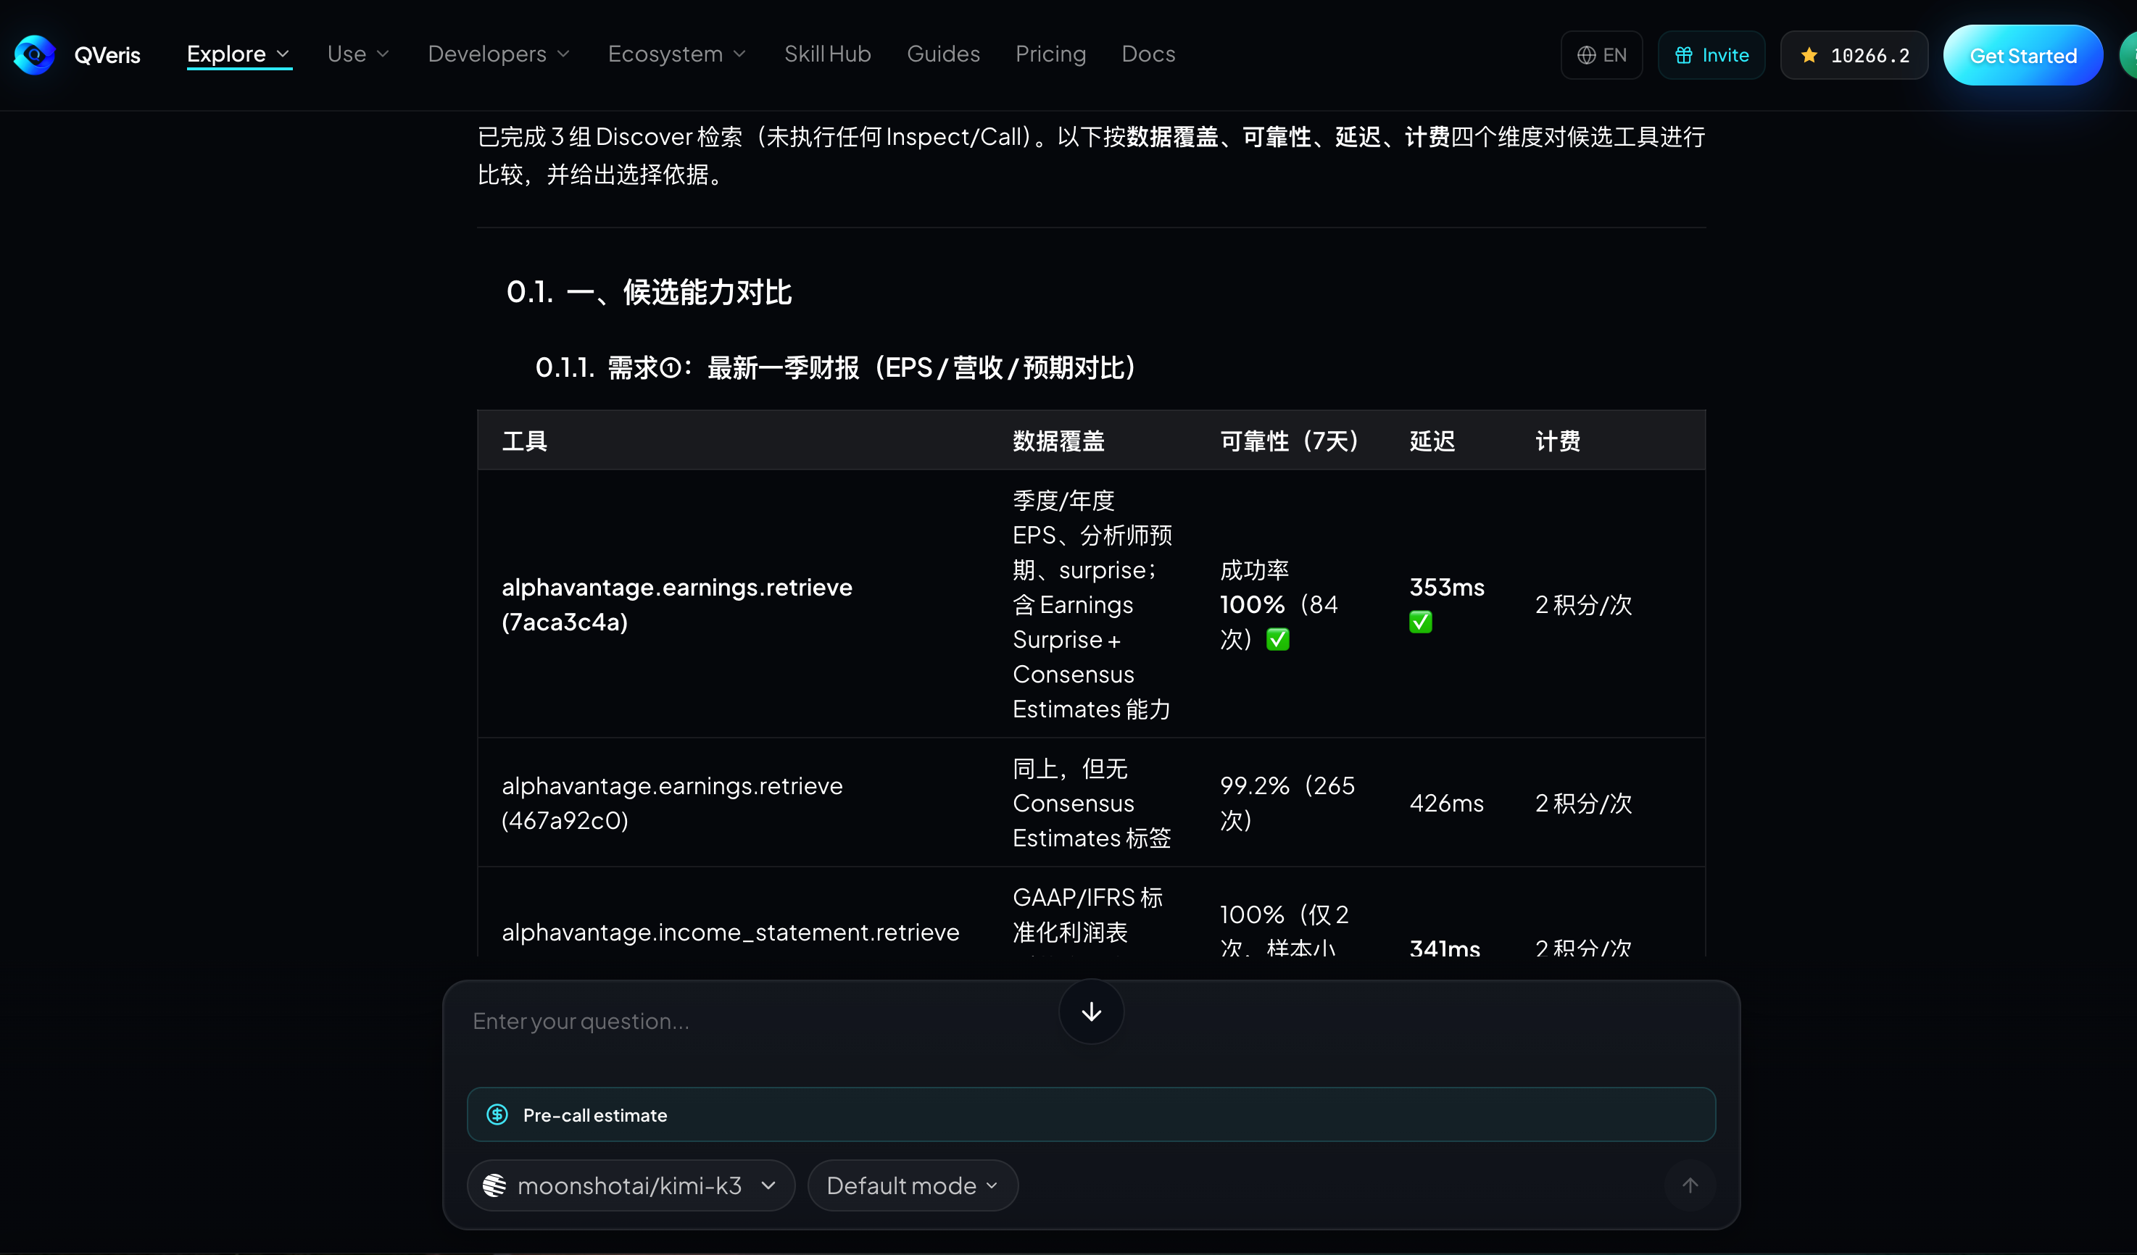Image resolution: width=2137 pixels, height=1255 pixels.
Task: Click the '341ms' latency value
Action: [1445, 948]
